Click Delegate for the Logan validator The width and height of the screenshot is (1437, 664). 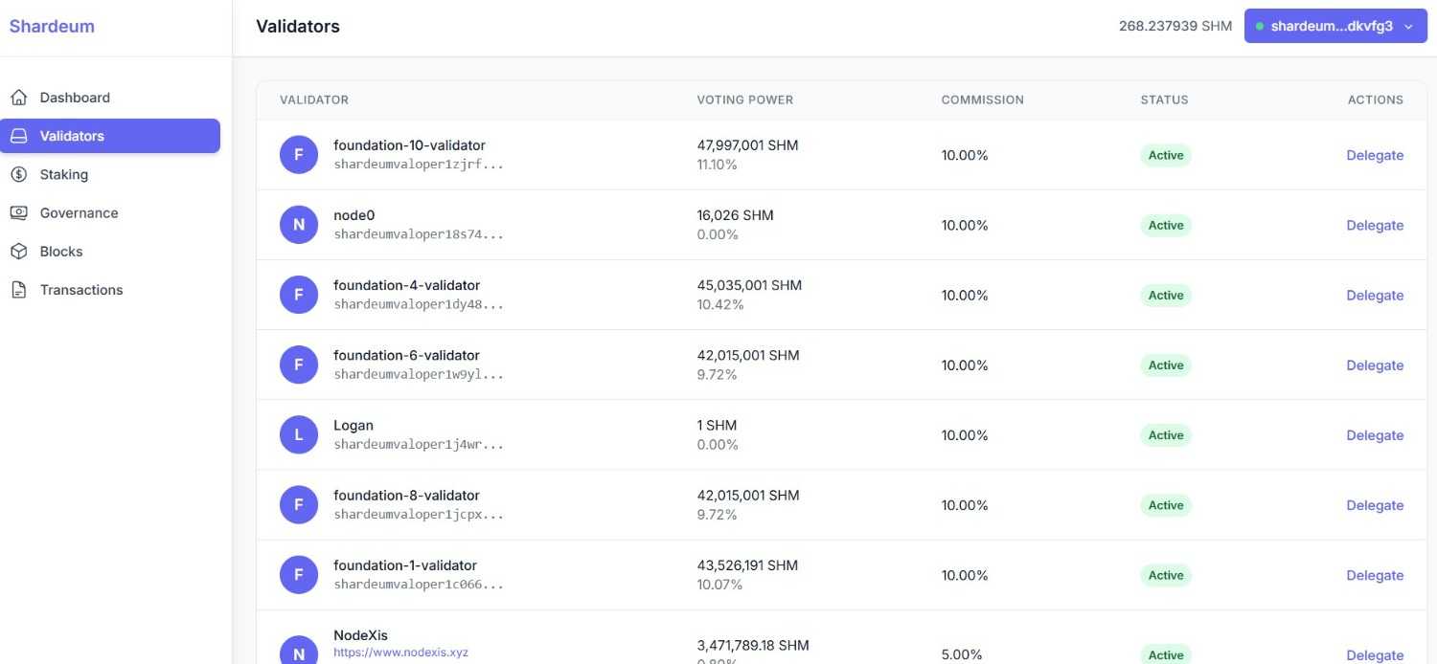1375,434
